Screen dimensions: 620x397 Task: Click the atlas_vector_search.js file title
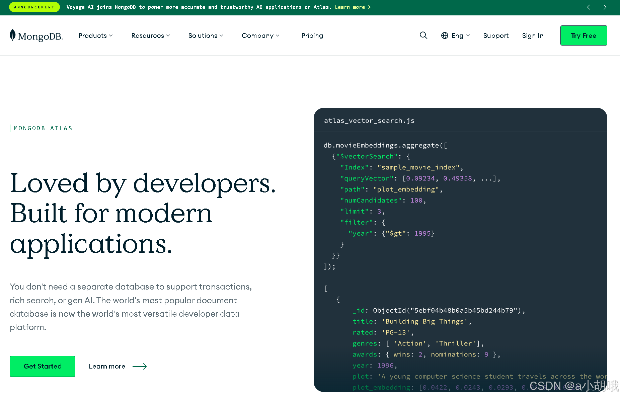pyautogui.click(x=369, y=121)
